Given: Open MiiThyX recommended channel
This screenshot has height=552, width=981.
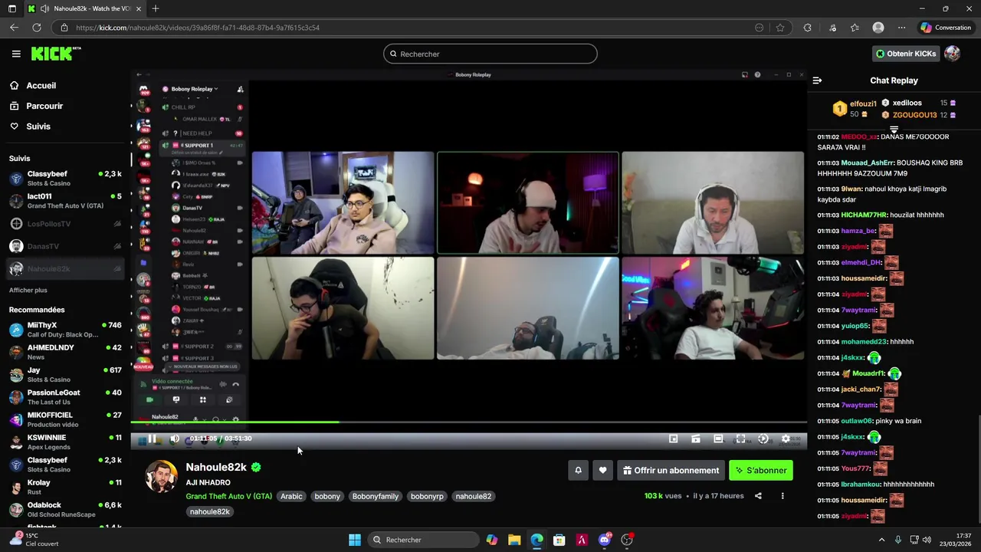Looking at the screenshot, I should point(65,330).
